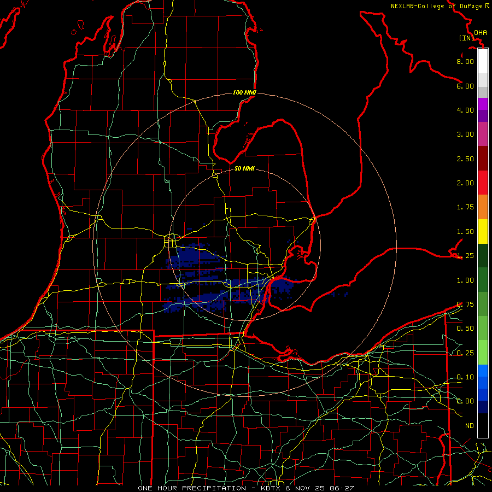
Task: Pick the black ND legend swatch
Action: [x=483, y=425]
